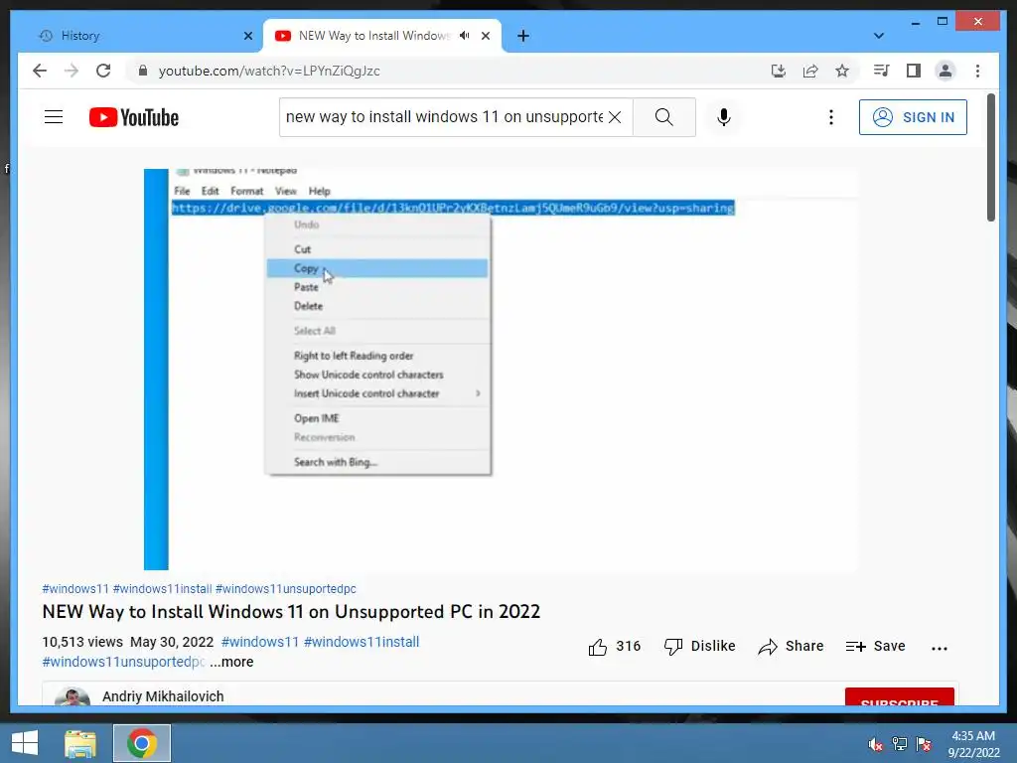Open a new browser tab
Viewport: 1017px width, 763px height.
[523, 36]
